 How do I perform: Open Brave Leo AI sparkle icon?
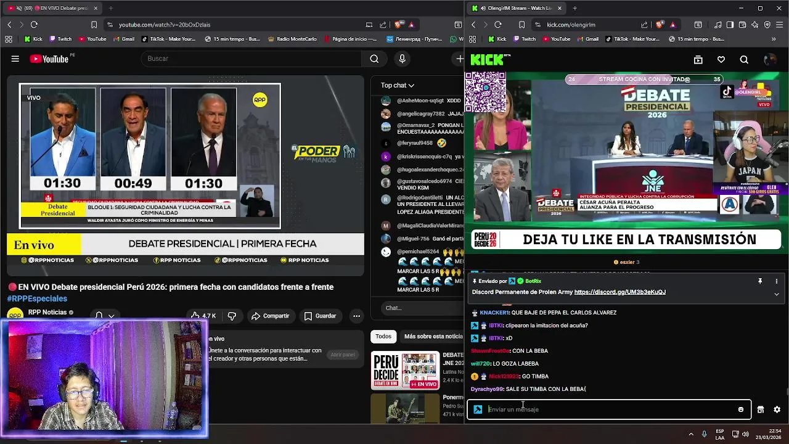[x=754, y=25]
